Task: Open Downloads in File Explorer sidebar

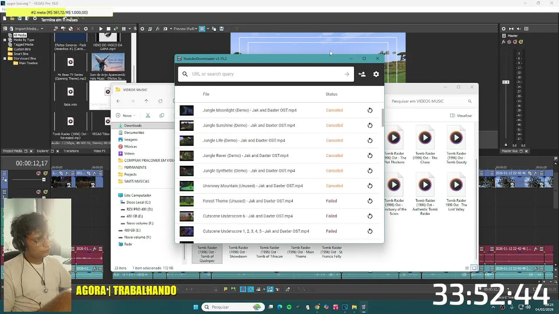Action: (132, 126)
